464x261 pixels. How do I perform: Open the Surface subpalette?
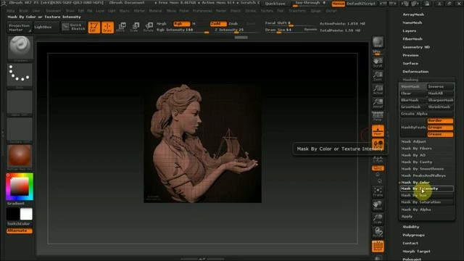point(410,63)
